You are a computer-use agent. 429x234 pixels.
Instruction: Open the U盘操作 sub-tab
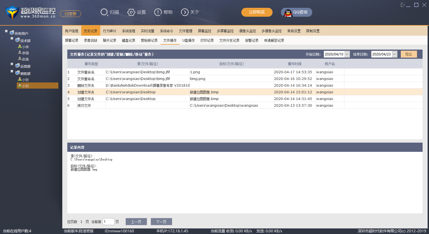point(189,40)
